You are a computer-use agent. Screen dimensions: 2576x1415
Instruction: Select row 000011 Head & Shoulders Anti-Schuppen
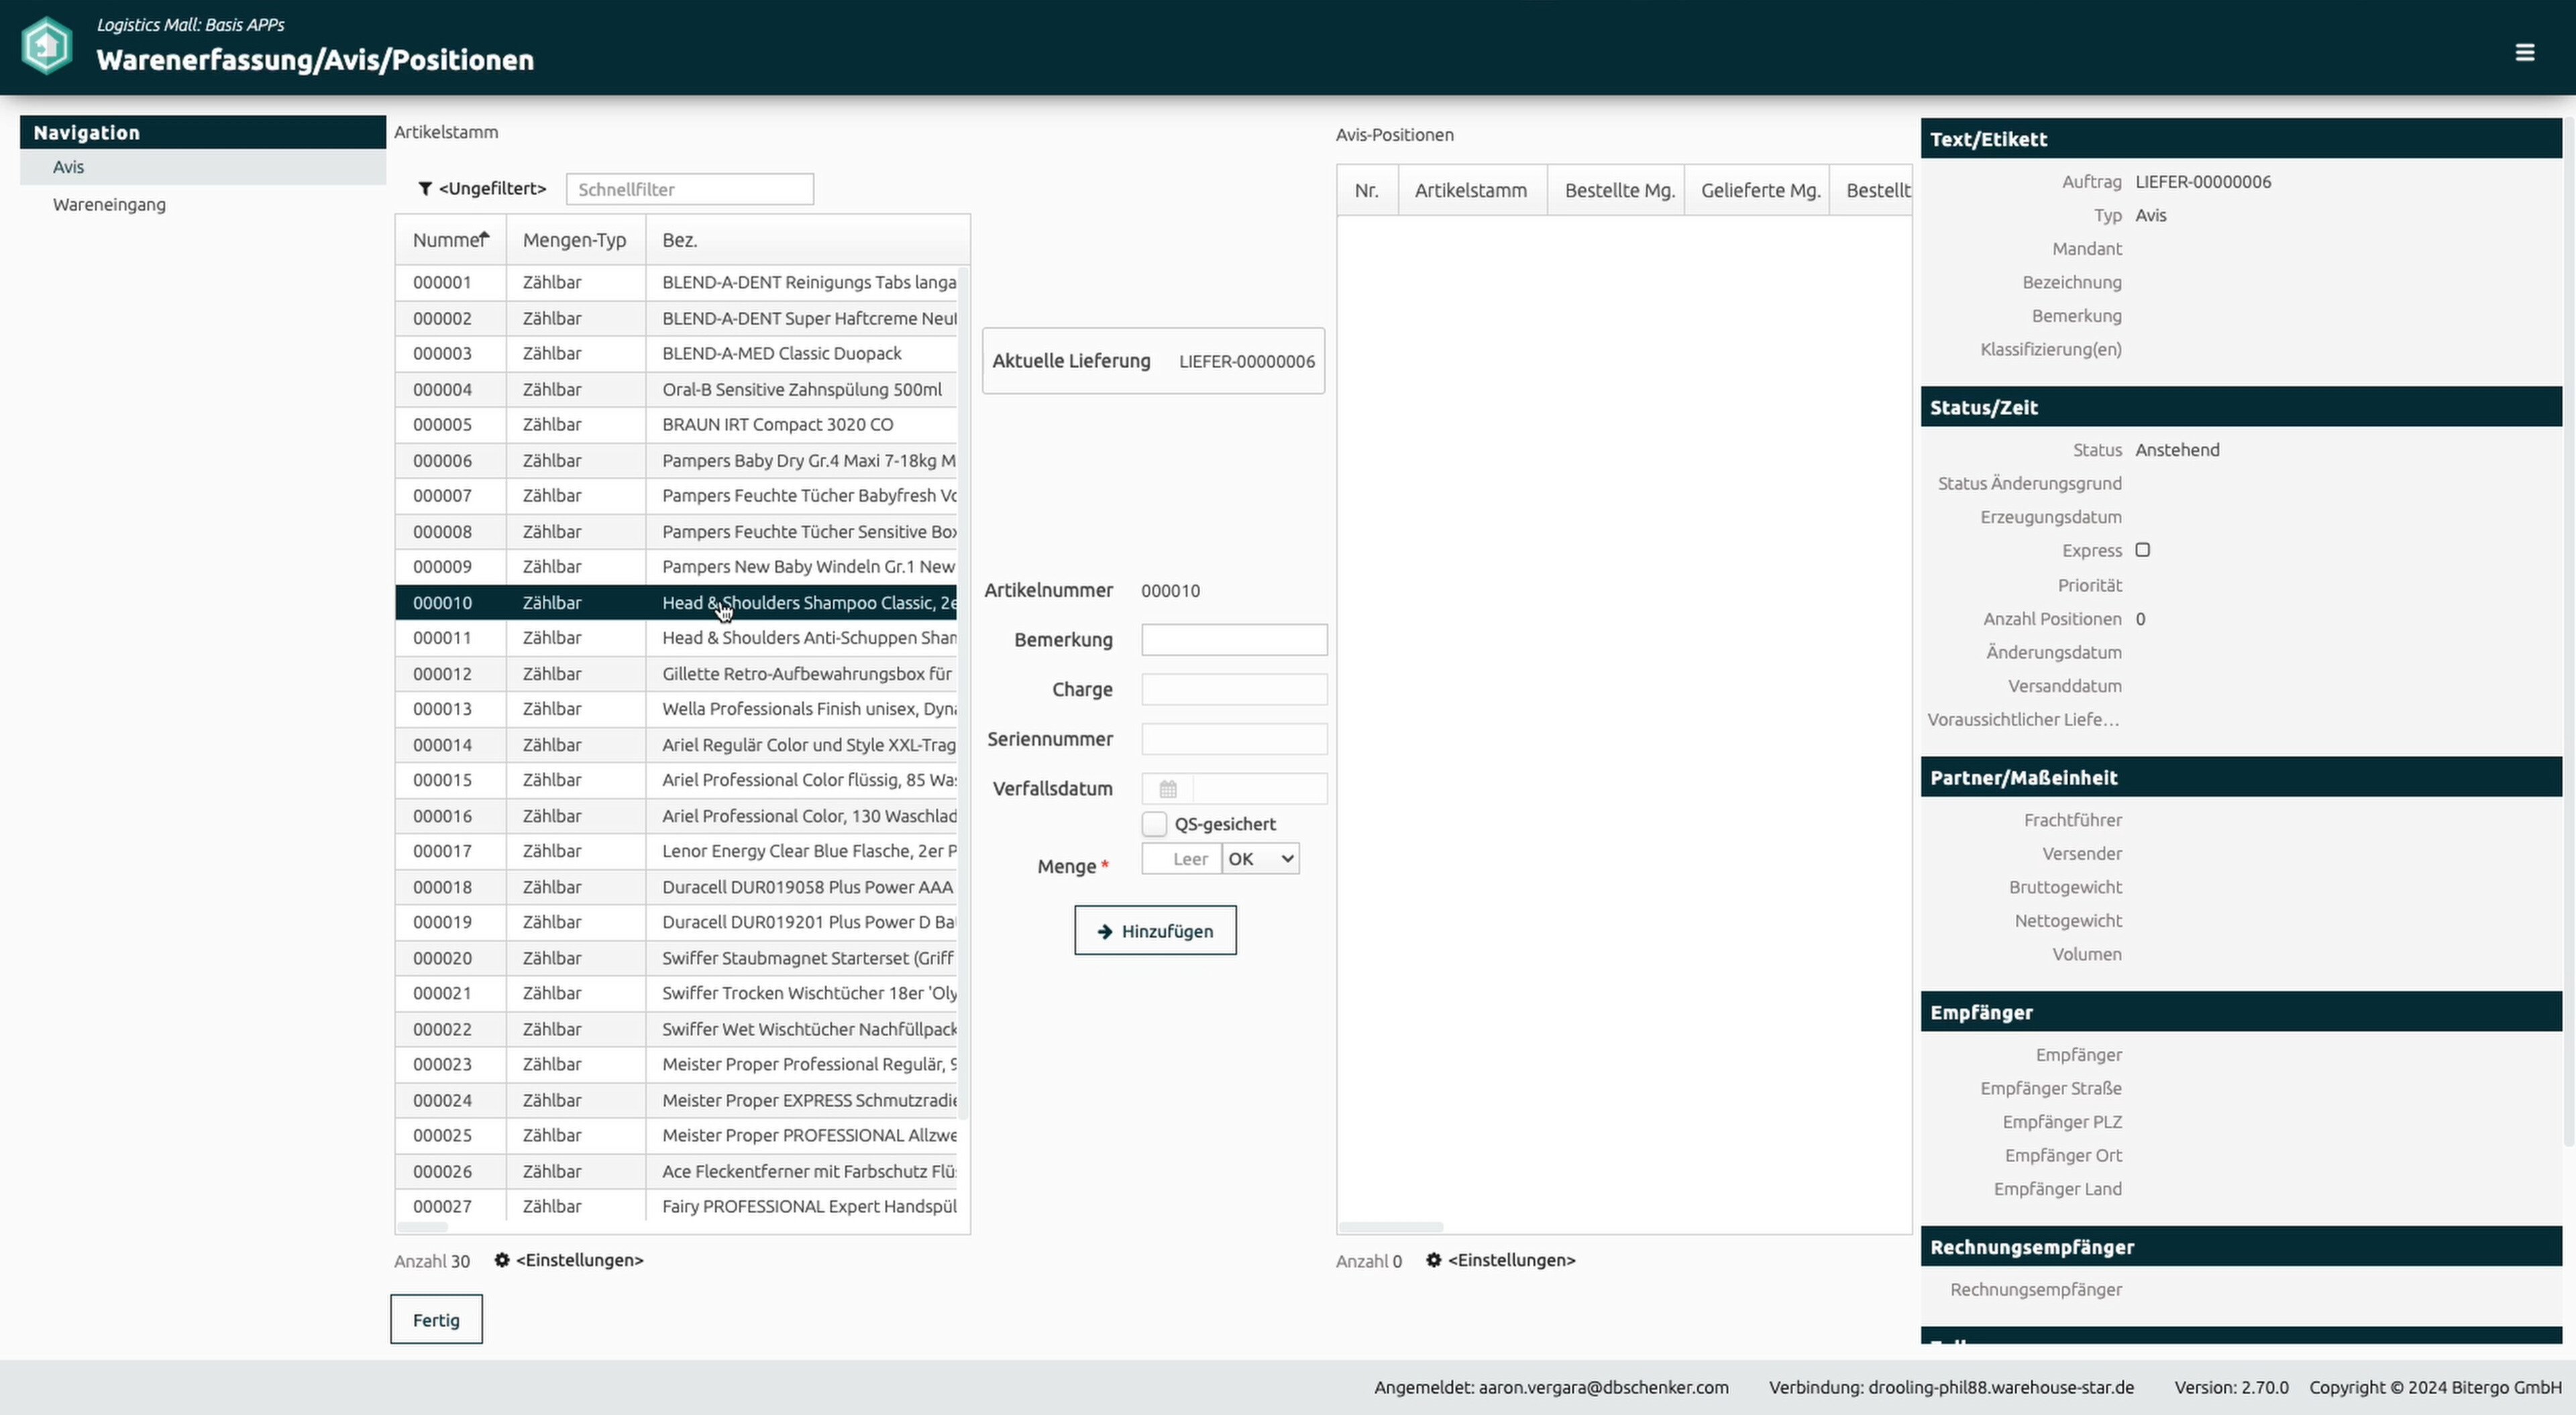[x=676, y=637]
